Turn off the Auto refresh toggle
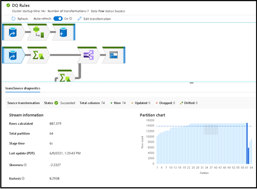Image resolution: width=257 pixels, height=189 pixels. (58, 19)
